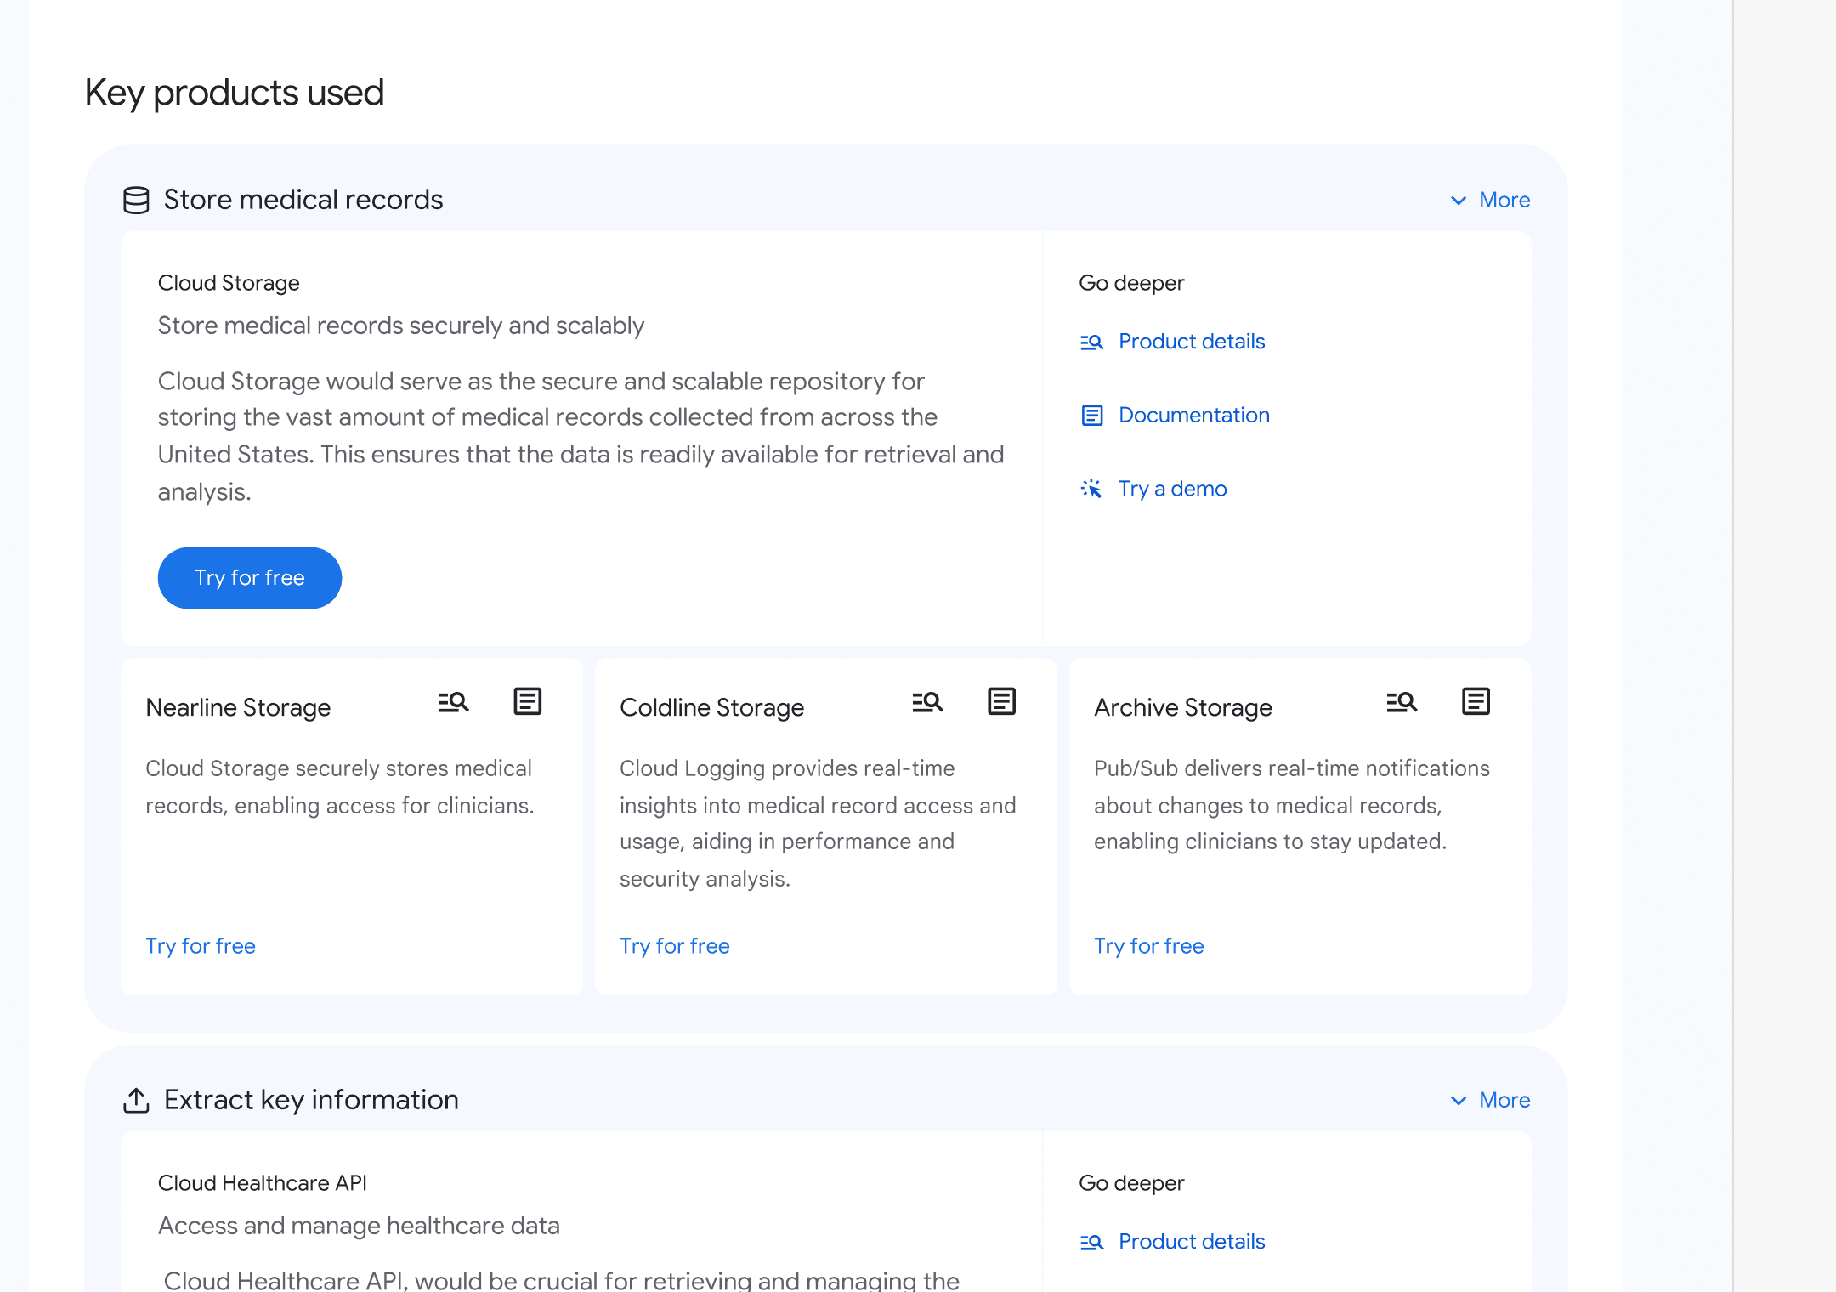Image resolution: width=1836 pixels, height=1292 pixels.
Task: Open Coldline Storage documentation icon
Action: pos(1001,702)
